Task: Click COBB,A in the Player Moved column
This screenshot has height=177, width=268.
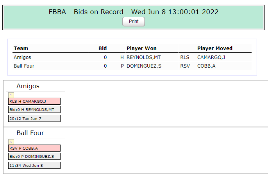Action: point(206,66)
